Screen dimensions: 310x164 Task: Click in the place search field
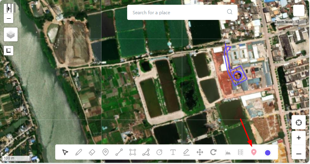point(178,13)
